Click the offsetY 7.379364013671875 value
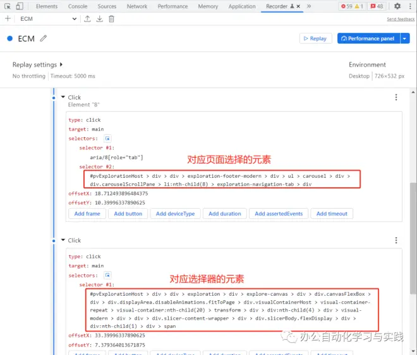This screenshot has width=417, height=355. pyautogui.click(x=120, y=345)
